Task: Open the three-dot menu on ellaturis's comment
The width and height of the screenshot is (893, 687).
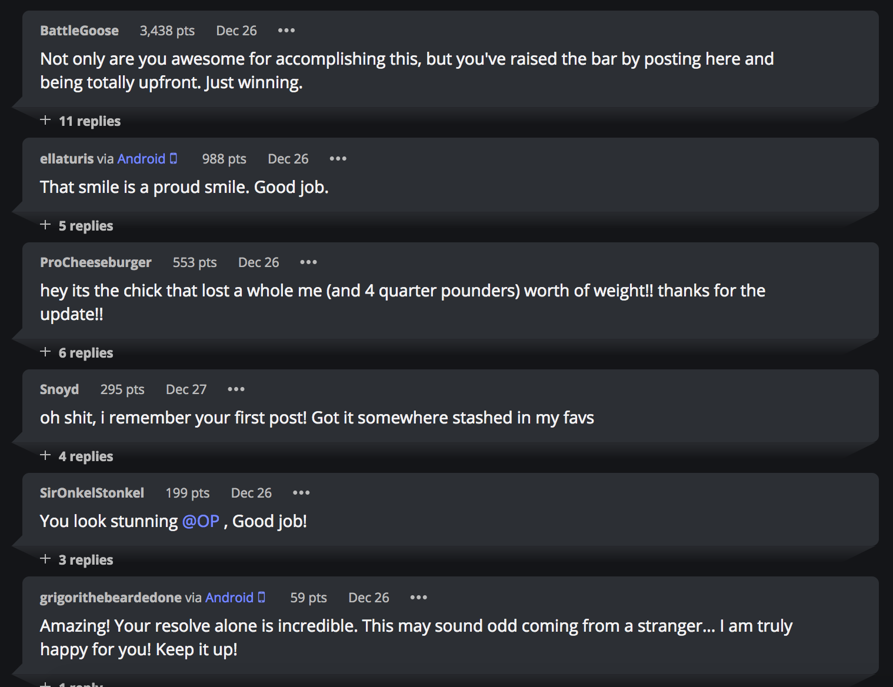Action: pos(338,159)
